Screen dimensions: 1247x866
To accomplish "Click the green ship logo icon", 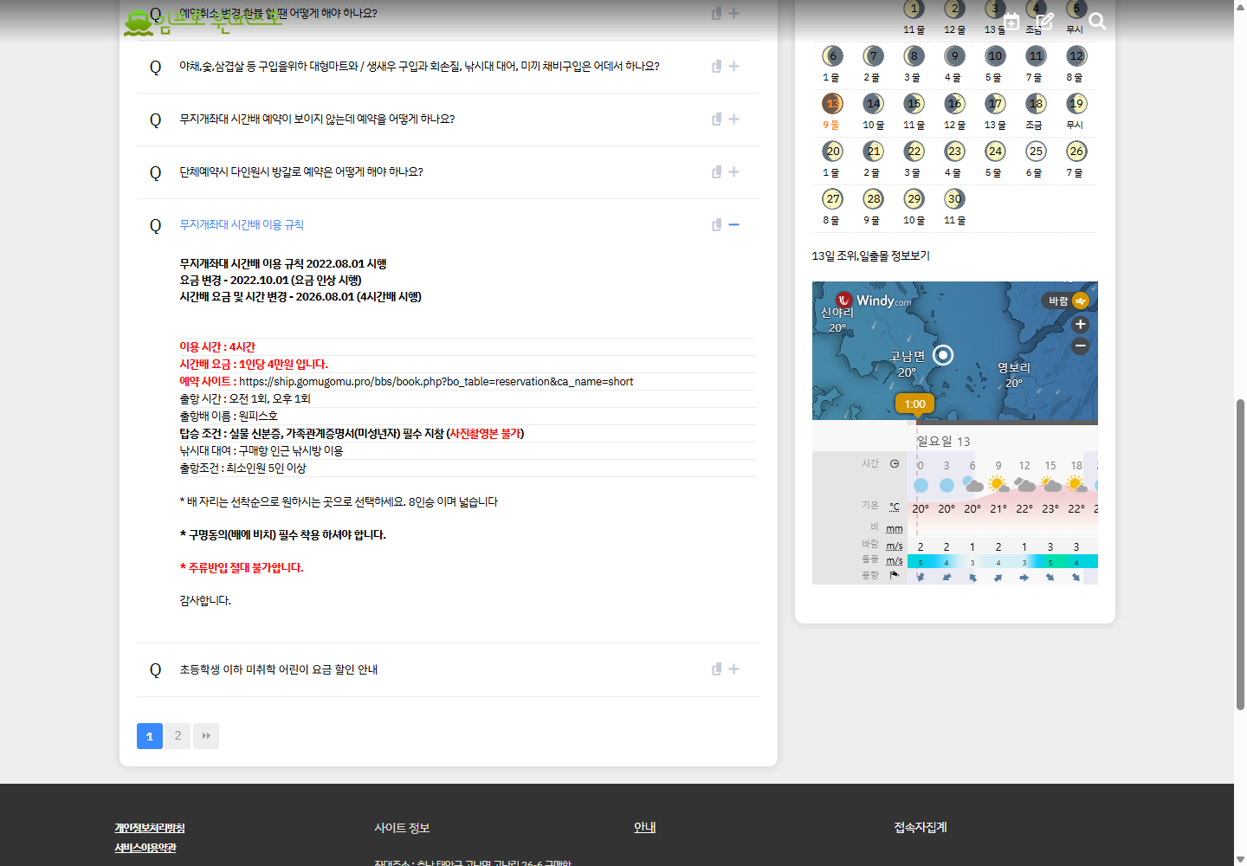I will (x=139, y=23).
